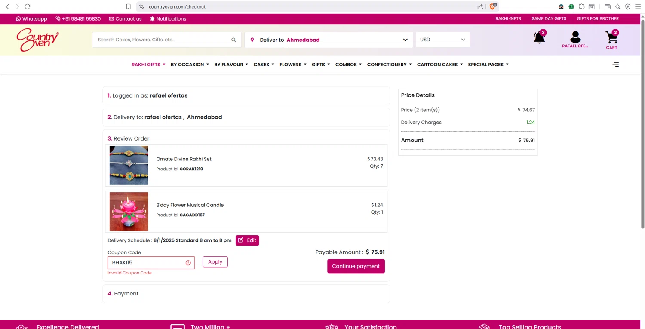Open the CONFECTIONERY menu
Image resolution: width=645 pixels, height=329 pixels.
click(x=389, y=65)
